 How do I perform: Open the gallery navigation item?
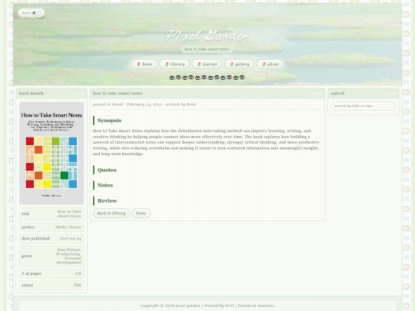pos(240,64)
